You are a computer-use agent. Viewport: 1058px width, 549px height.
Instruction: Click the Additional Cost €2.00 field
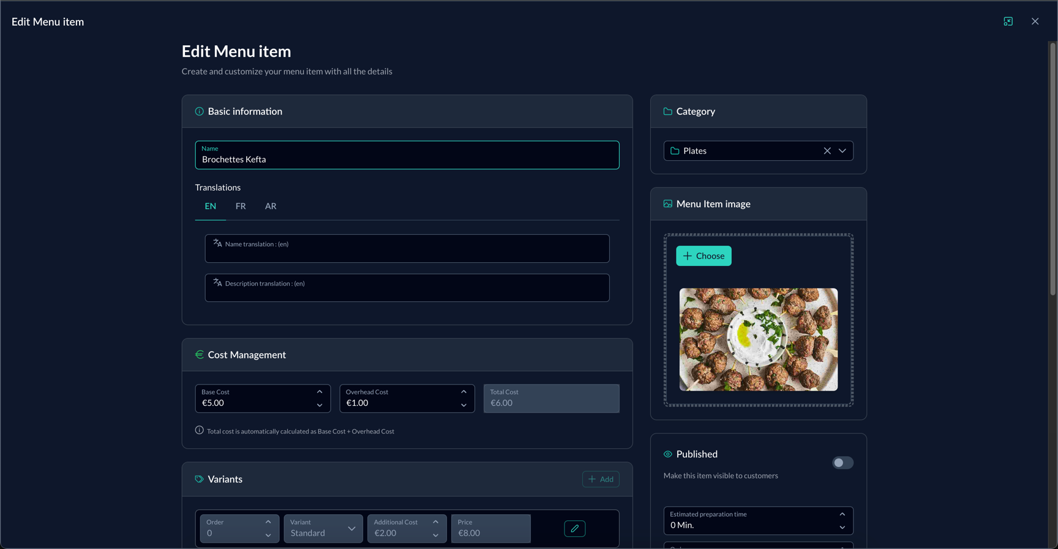(x=407, y=529)
